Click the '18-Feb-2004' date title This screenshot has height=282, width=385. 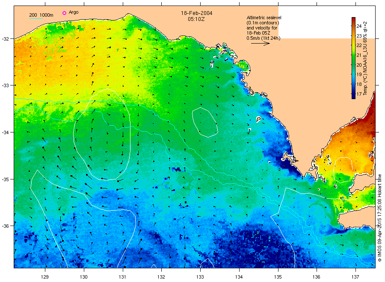pos(197,13)
